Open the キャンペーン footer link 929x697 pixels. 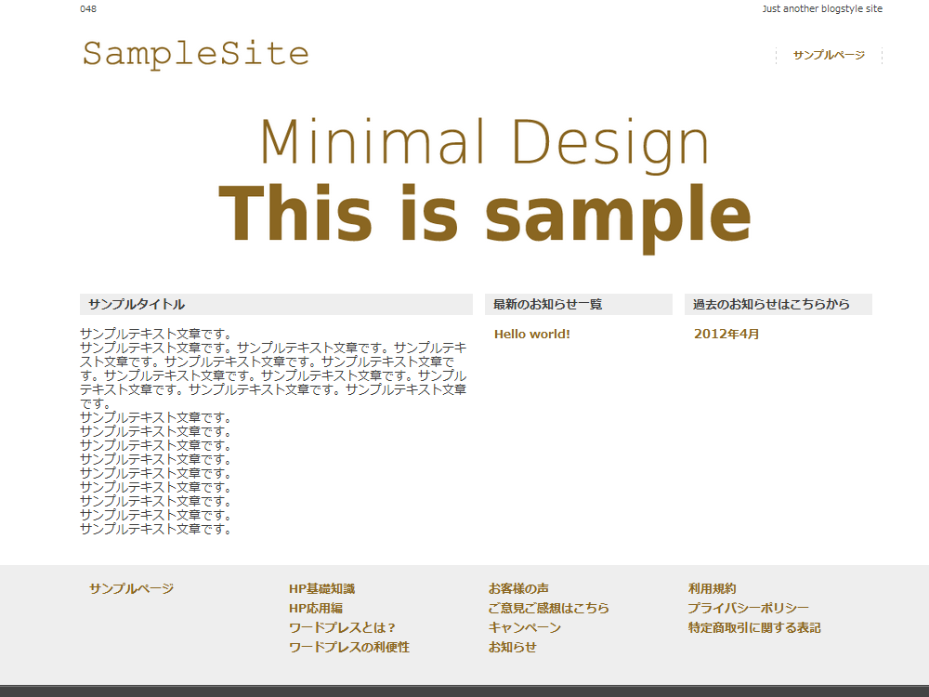[x=524, y=627]
